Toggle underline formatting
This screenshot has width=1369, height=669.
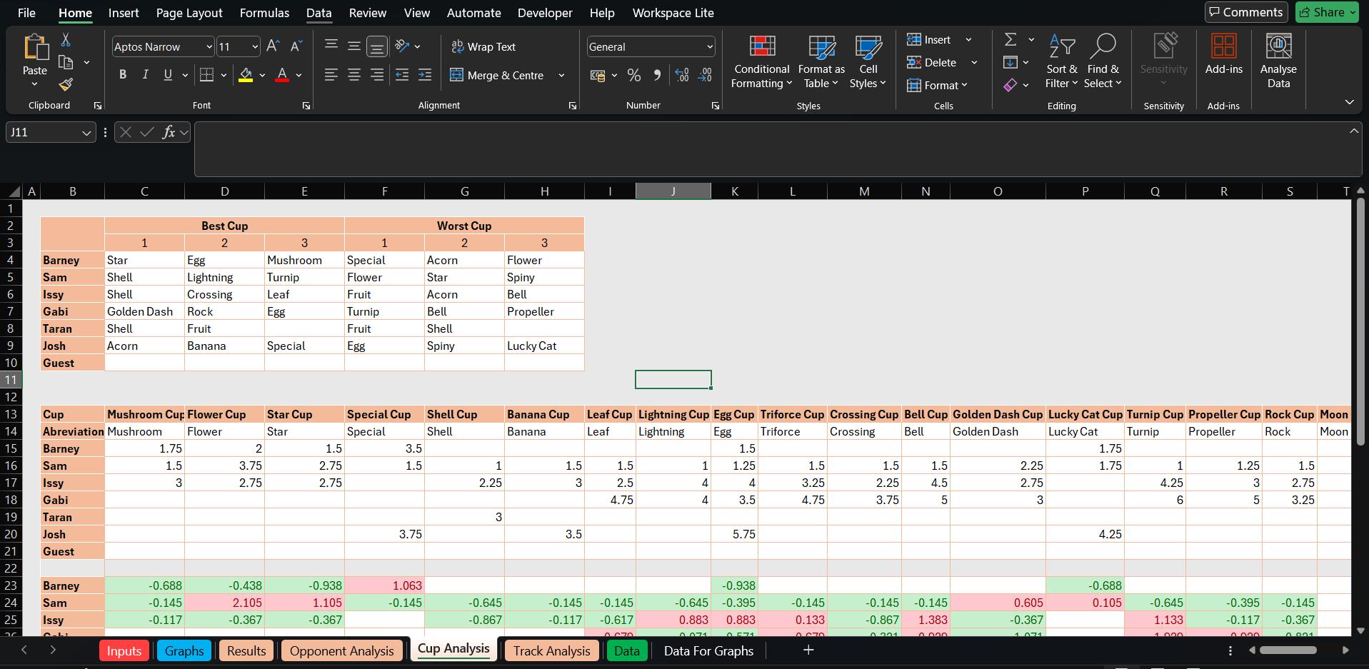click(x=167, y=74)
